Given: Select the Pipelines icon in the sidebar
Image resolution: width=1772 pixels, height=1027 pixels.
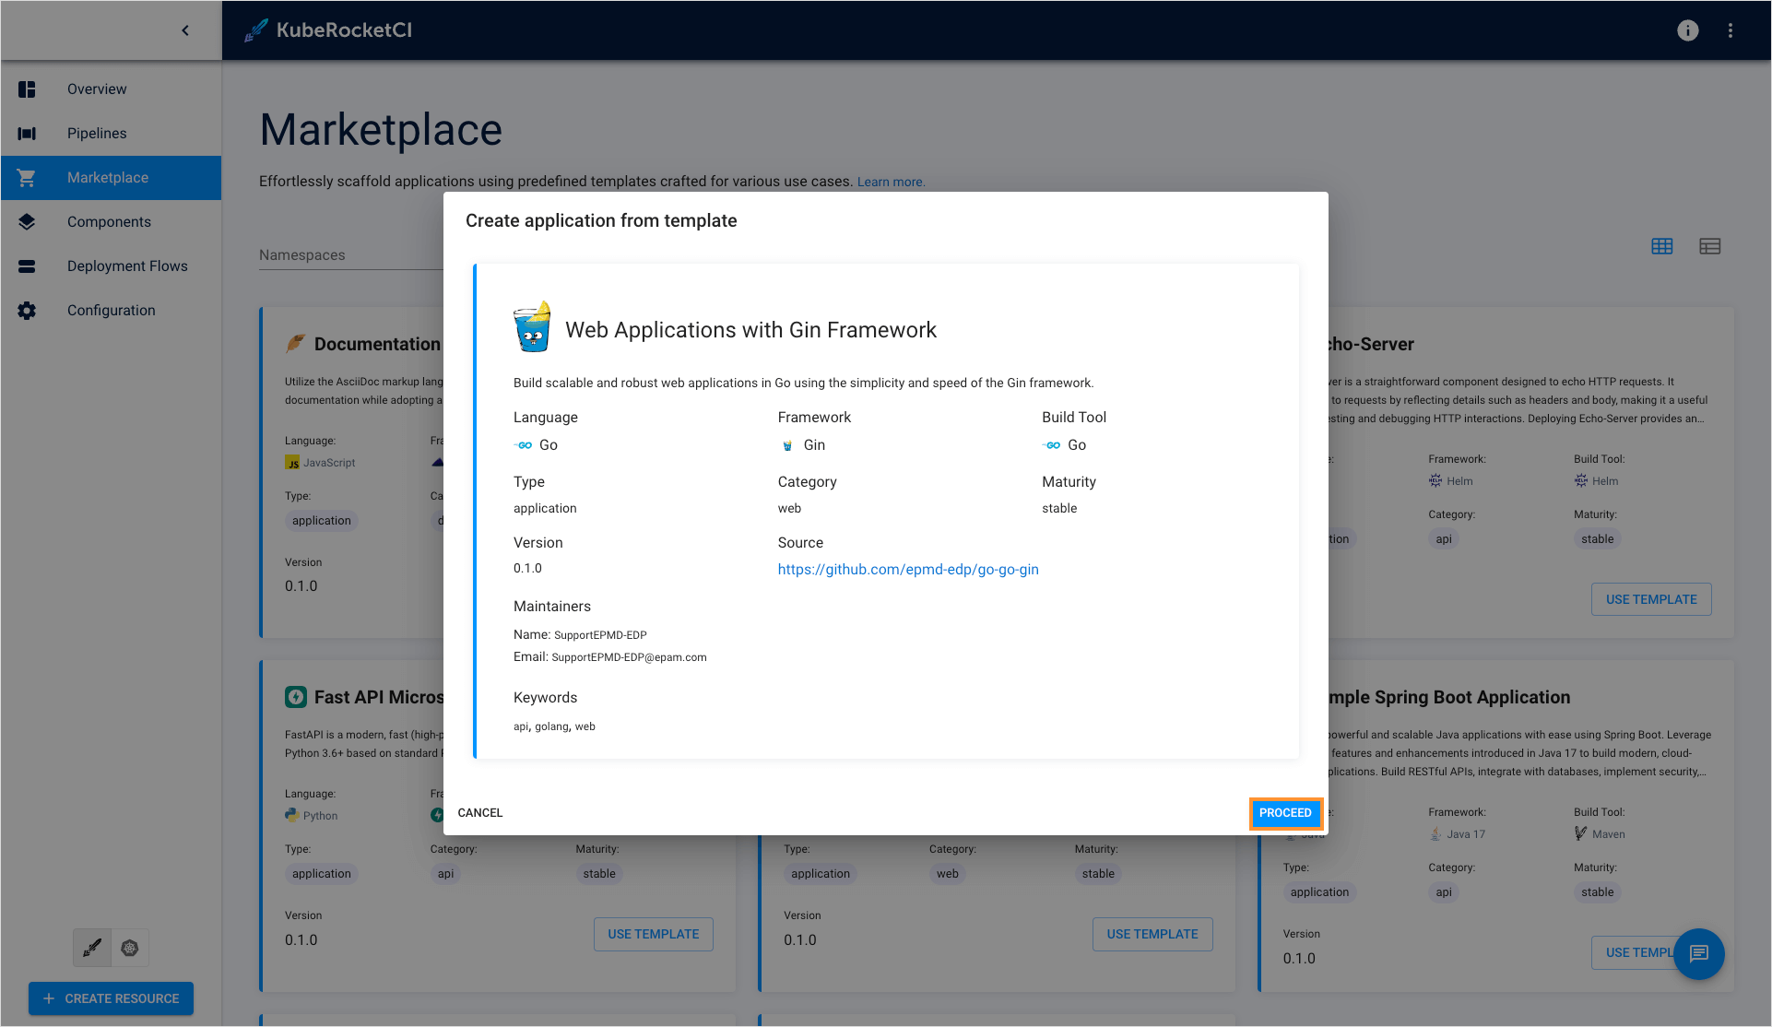Looking at the screenshot, I should (x=27, y=133).
